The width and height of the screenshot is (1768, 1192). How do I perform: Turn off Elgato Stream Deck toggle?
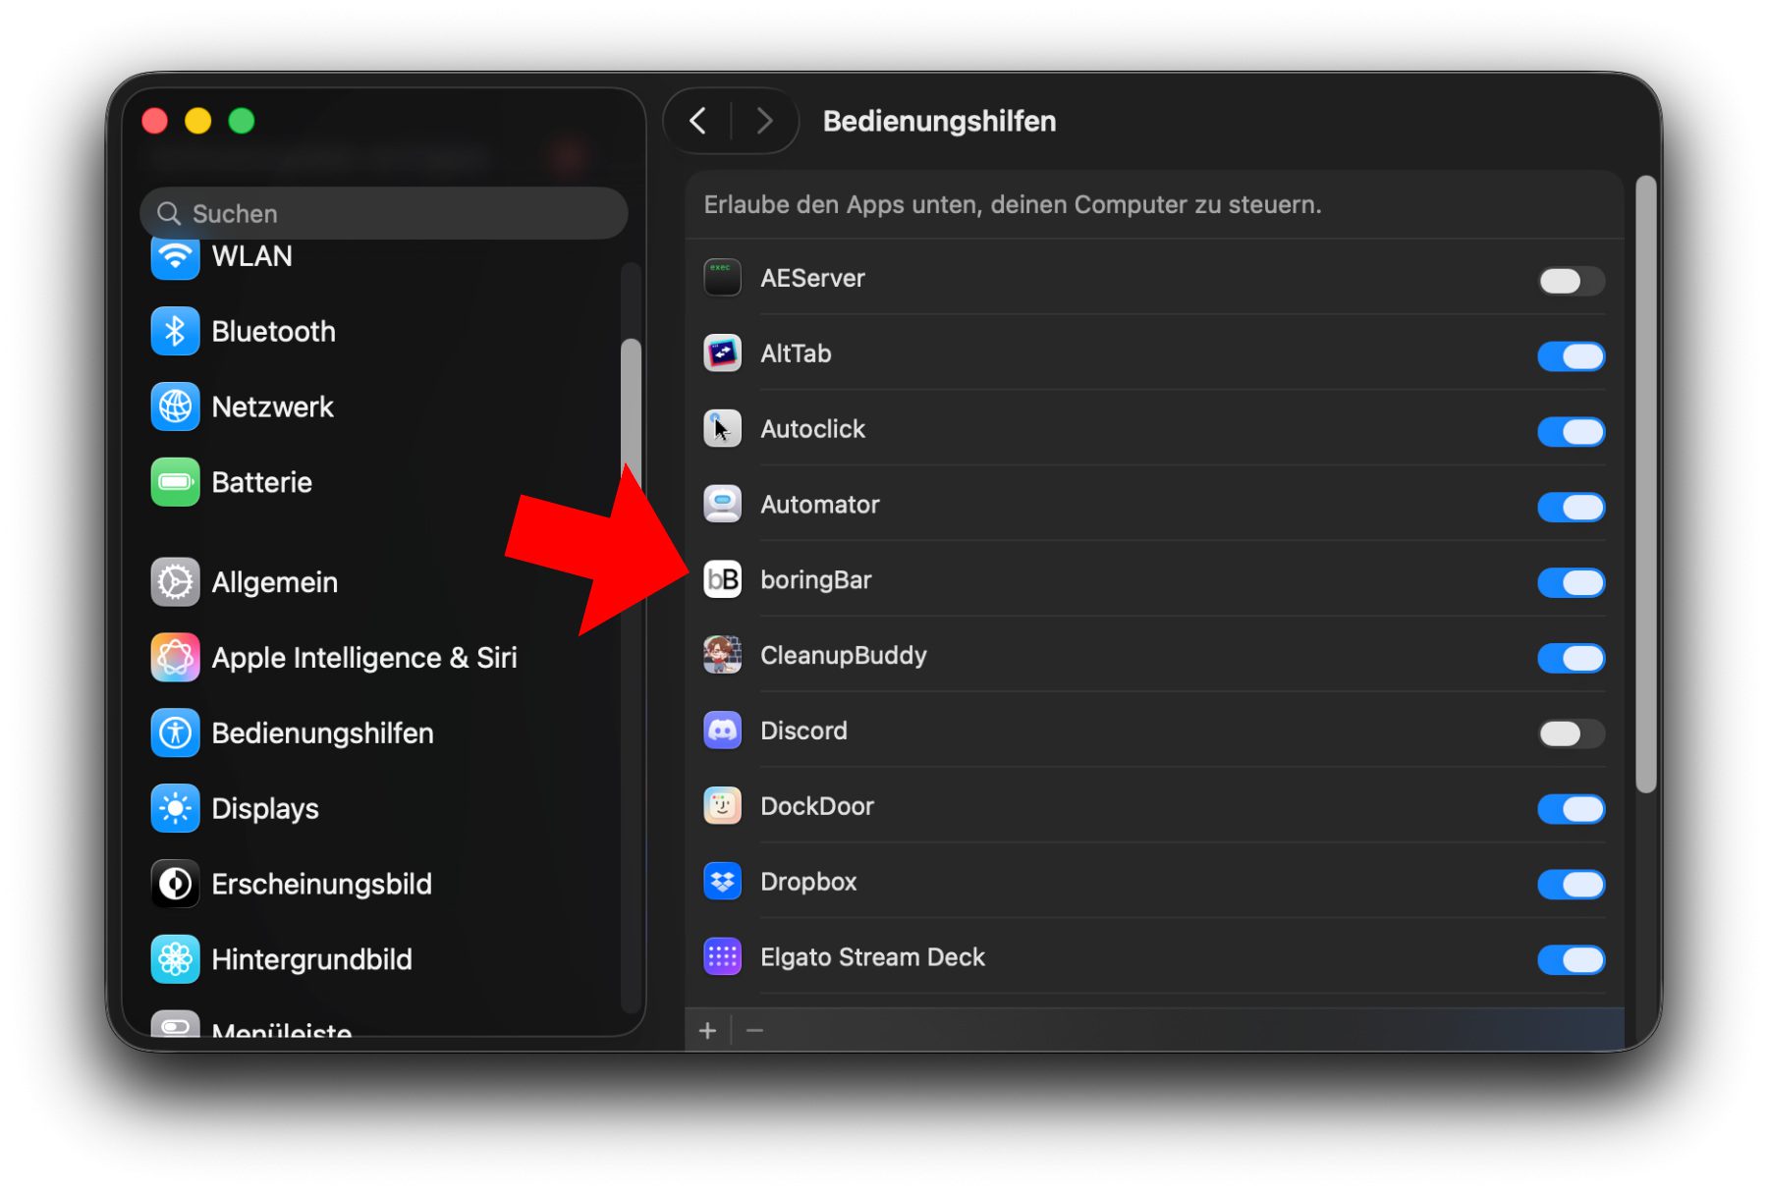point(1572,960)
